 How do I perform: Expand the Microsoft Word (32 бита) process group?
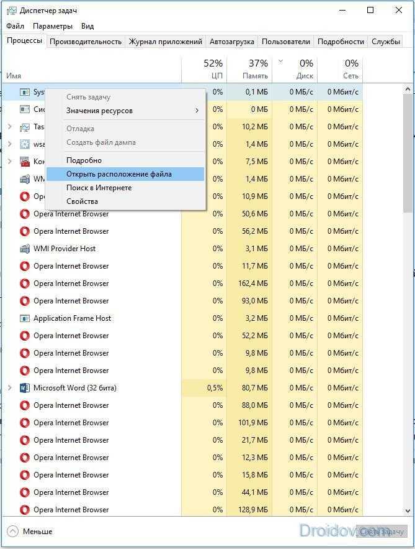pyautogui.click(x=10, y=388)
